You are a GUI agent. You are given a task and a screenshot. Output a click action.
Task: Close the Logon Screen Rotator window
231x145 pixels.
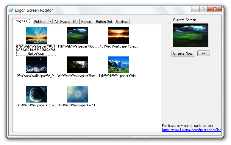215,9
